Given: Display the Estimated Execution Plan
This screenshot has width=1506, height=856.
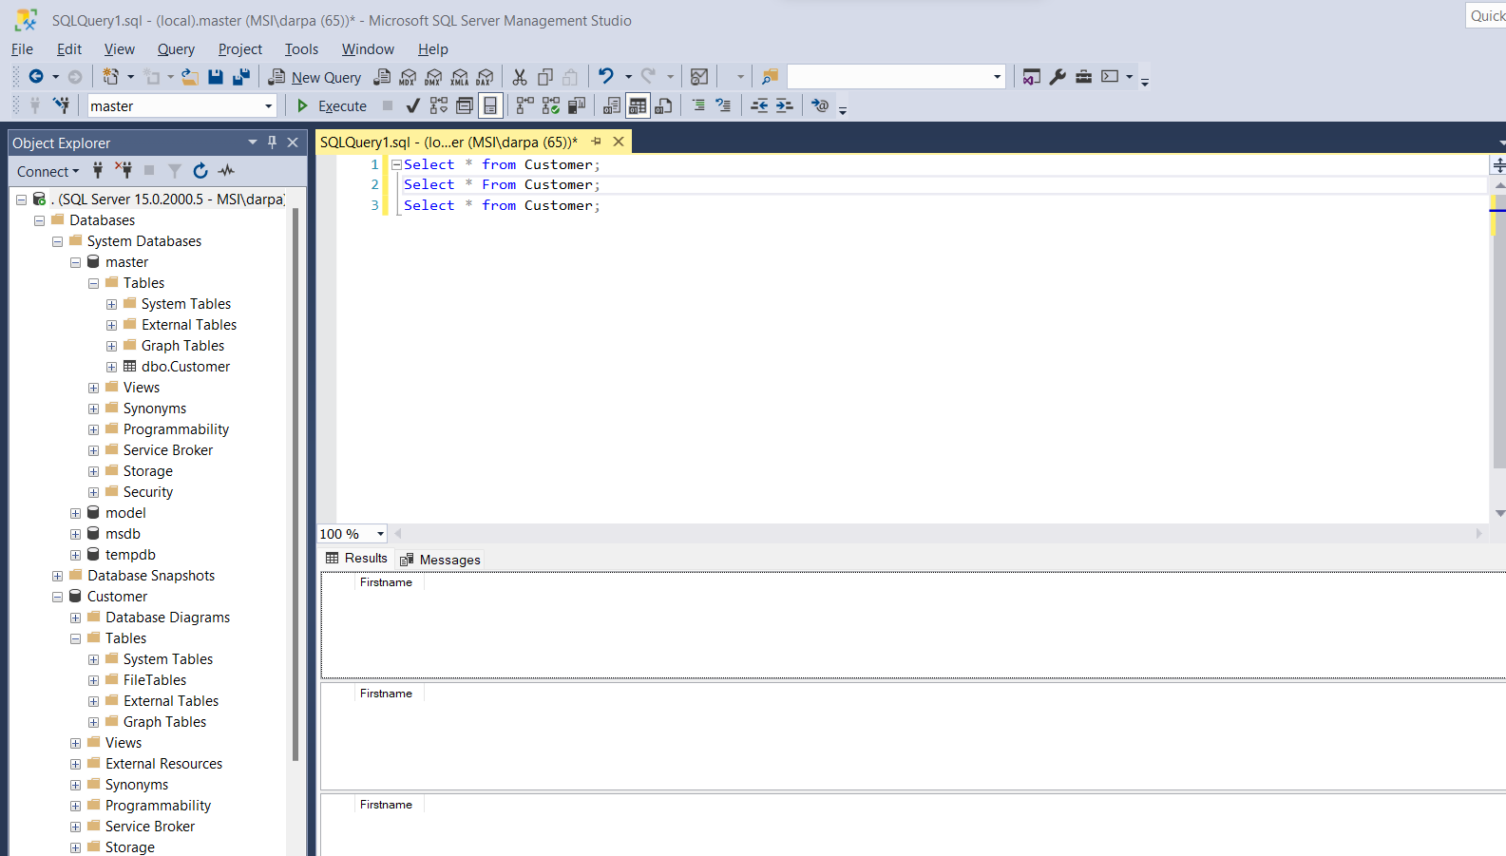Looking at the screenshot, I should 438,105.
